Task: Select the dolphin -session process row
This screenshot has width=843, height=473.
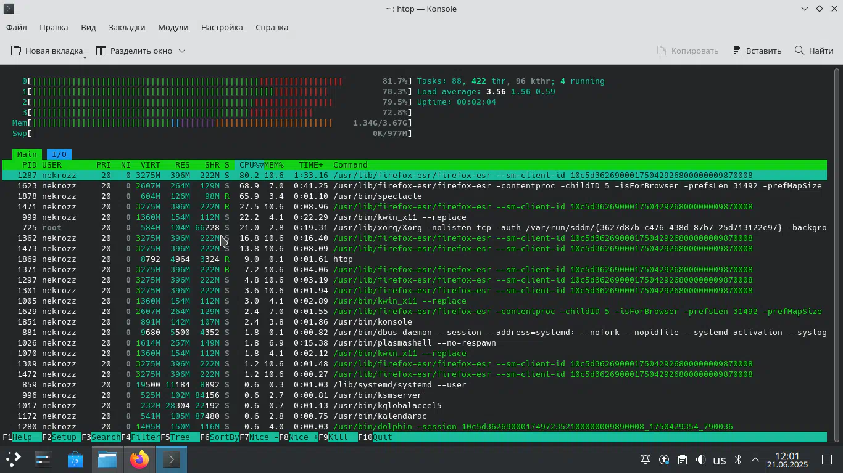Action: 415,426
